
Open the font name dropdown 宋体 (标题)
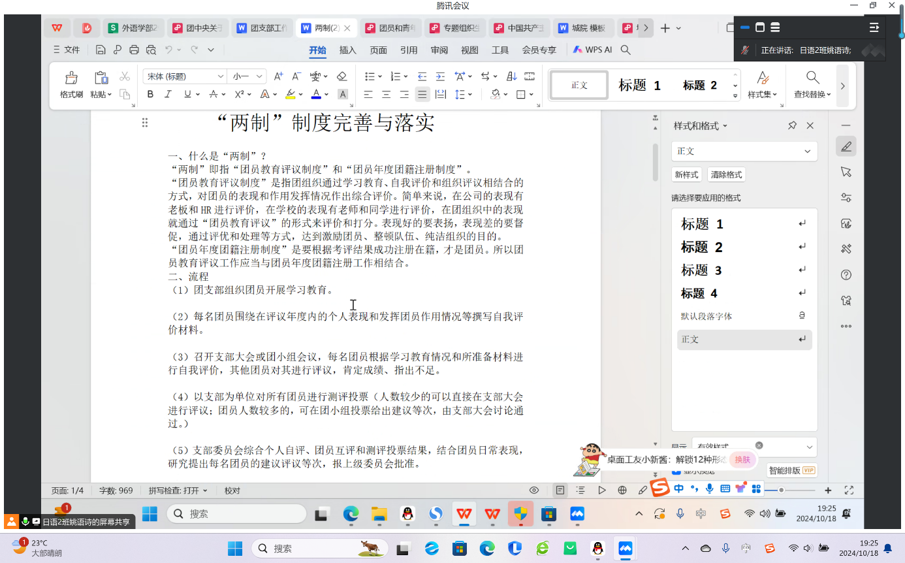220,76
